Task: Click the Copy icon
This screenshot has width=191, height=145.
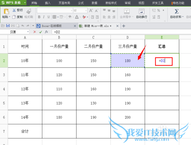Action: (x=14, y=17)
